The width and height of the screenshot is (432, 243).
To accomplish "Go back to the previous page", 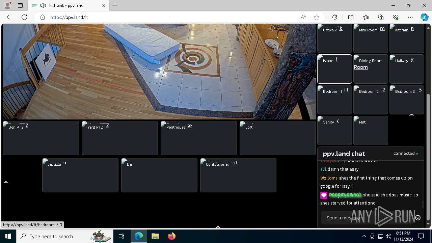I will click(9, 17).
